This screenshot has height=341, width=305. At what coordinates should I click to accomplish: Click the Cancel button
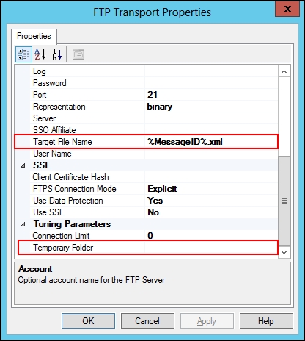(147, 321)
